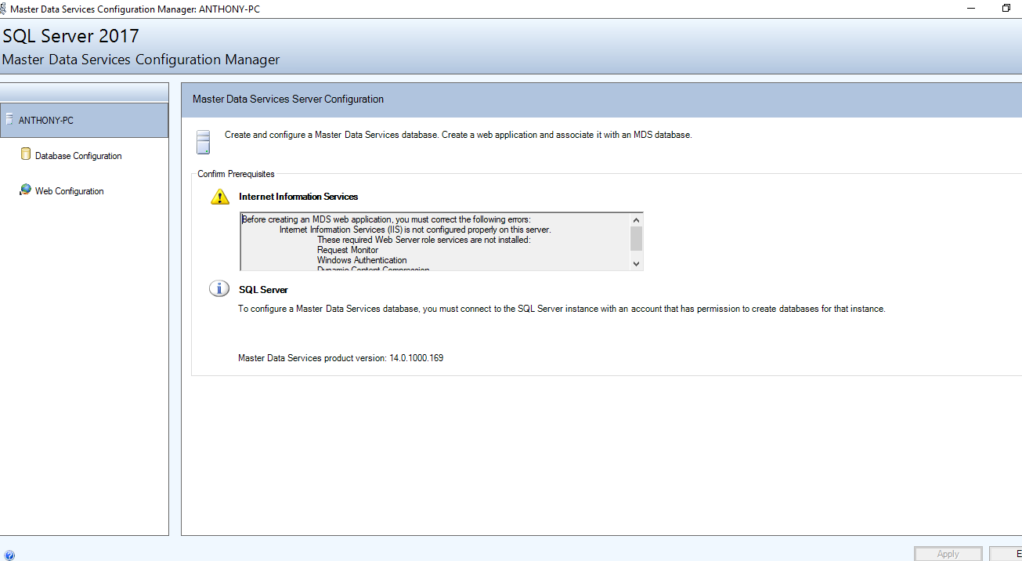Select the ANTHONY-PC server node
This screenshot has height=561, width=1022.
pos(85,121)
